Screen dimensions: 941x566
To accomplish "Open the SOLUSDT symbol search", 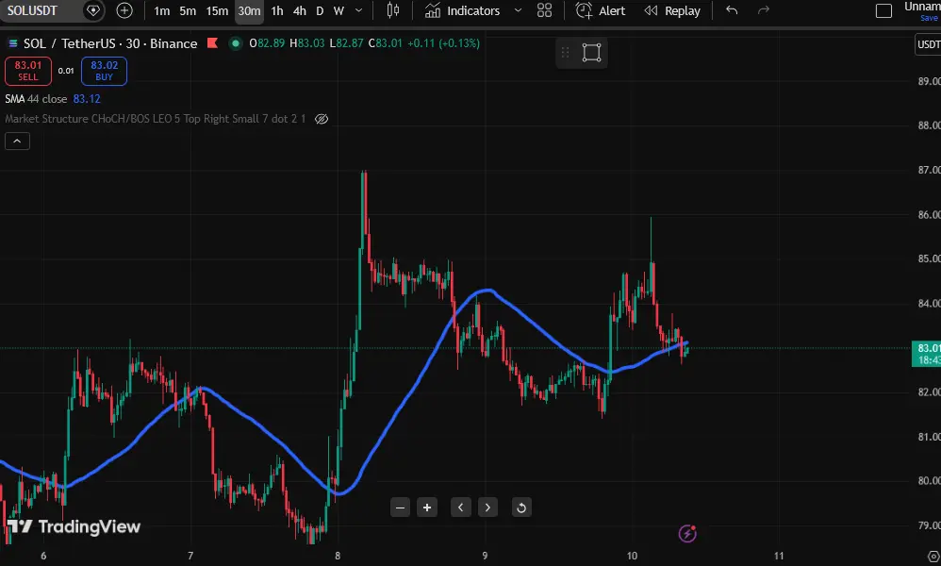I will (x=32, y=10).
